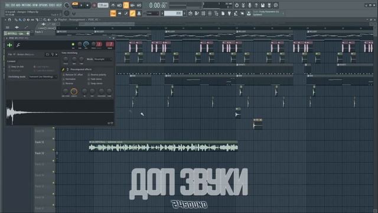Enable Fade stereo

click(x=94, y=79)
